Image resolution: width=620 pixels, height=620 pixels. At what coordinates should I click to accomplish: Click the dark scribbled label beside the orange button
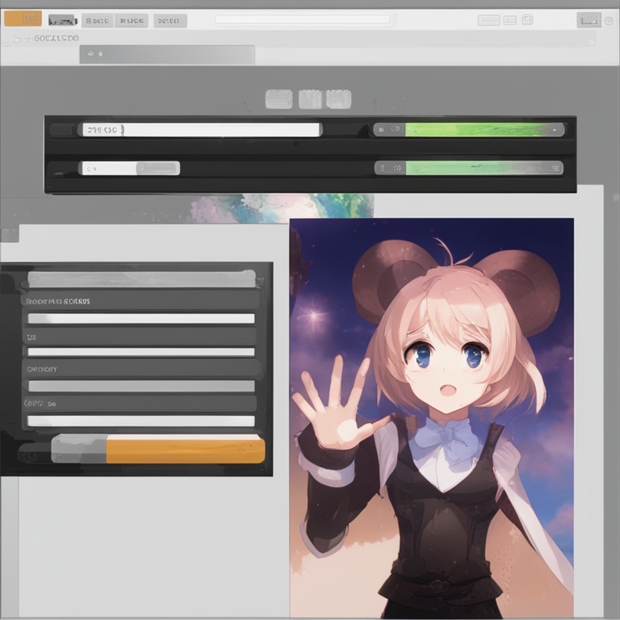(62, 20)
